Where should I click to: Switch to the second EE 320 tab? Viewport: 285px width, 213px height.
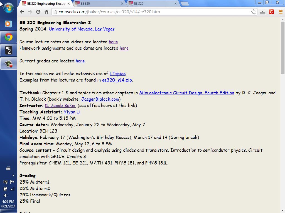click(99, 4)
